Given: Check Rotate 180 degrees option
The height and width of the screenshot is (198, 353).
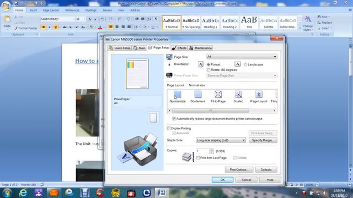Looking at the screenshot, I should point(208,70).
